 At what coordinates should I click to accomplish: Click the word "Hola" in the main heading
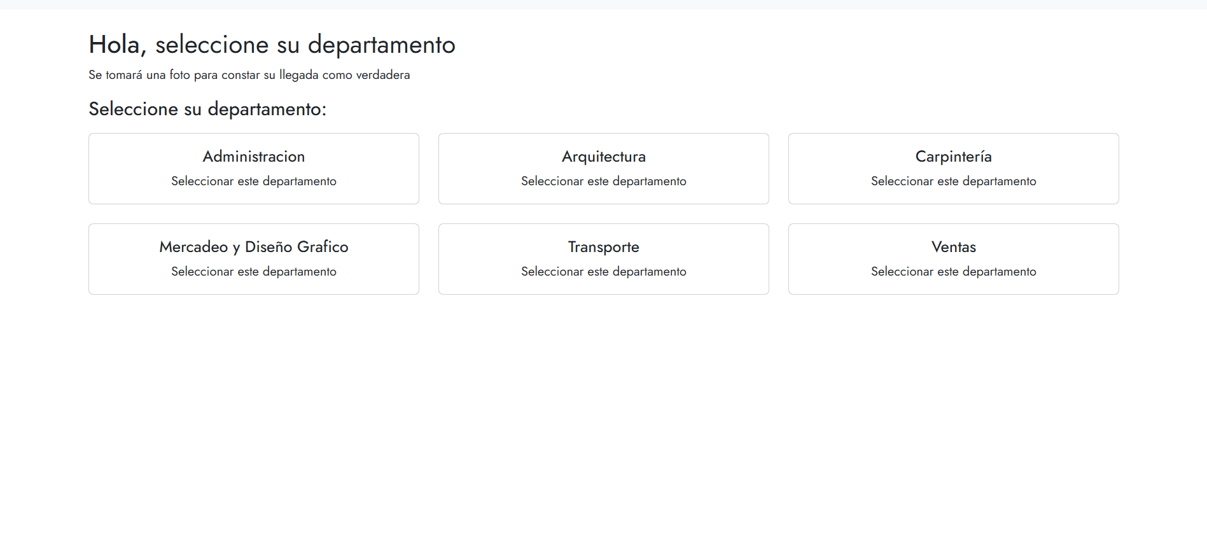pos(115,45)
